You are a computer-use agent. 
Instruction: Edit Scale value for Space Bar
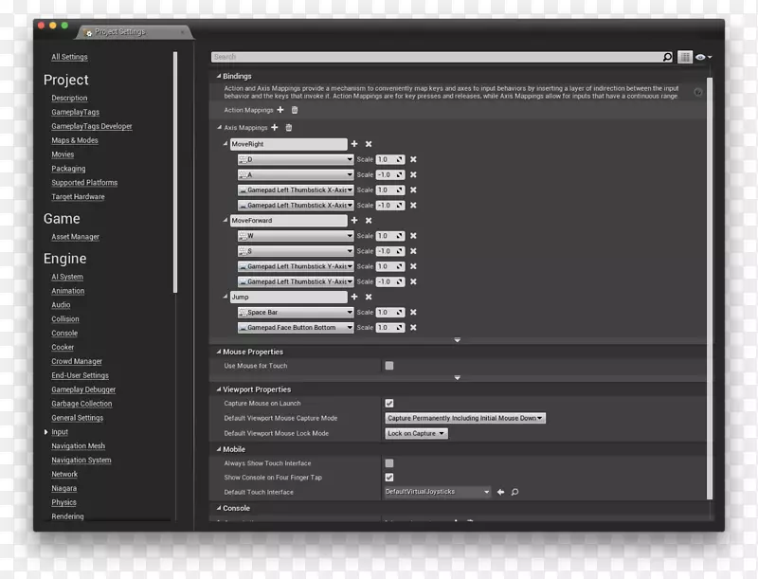pos(390,312)
